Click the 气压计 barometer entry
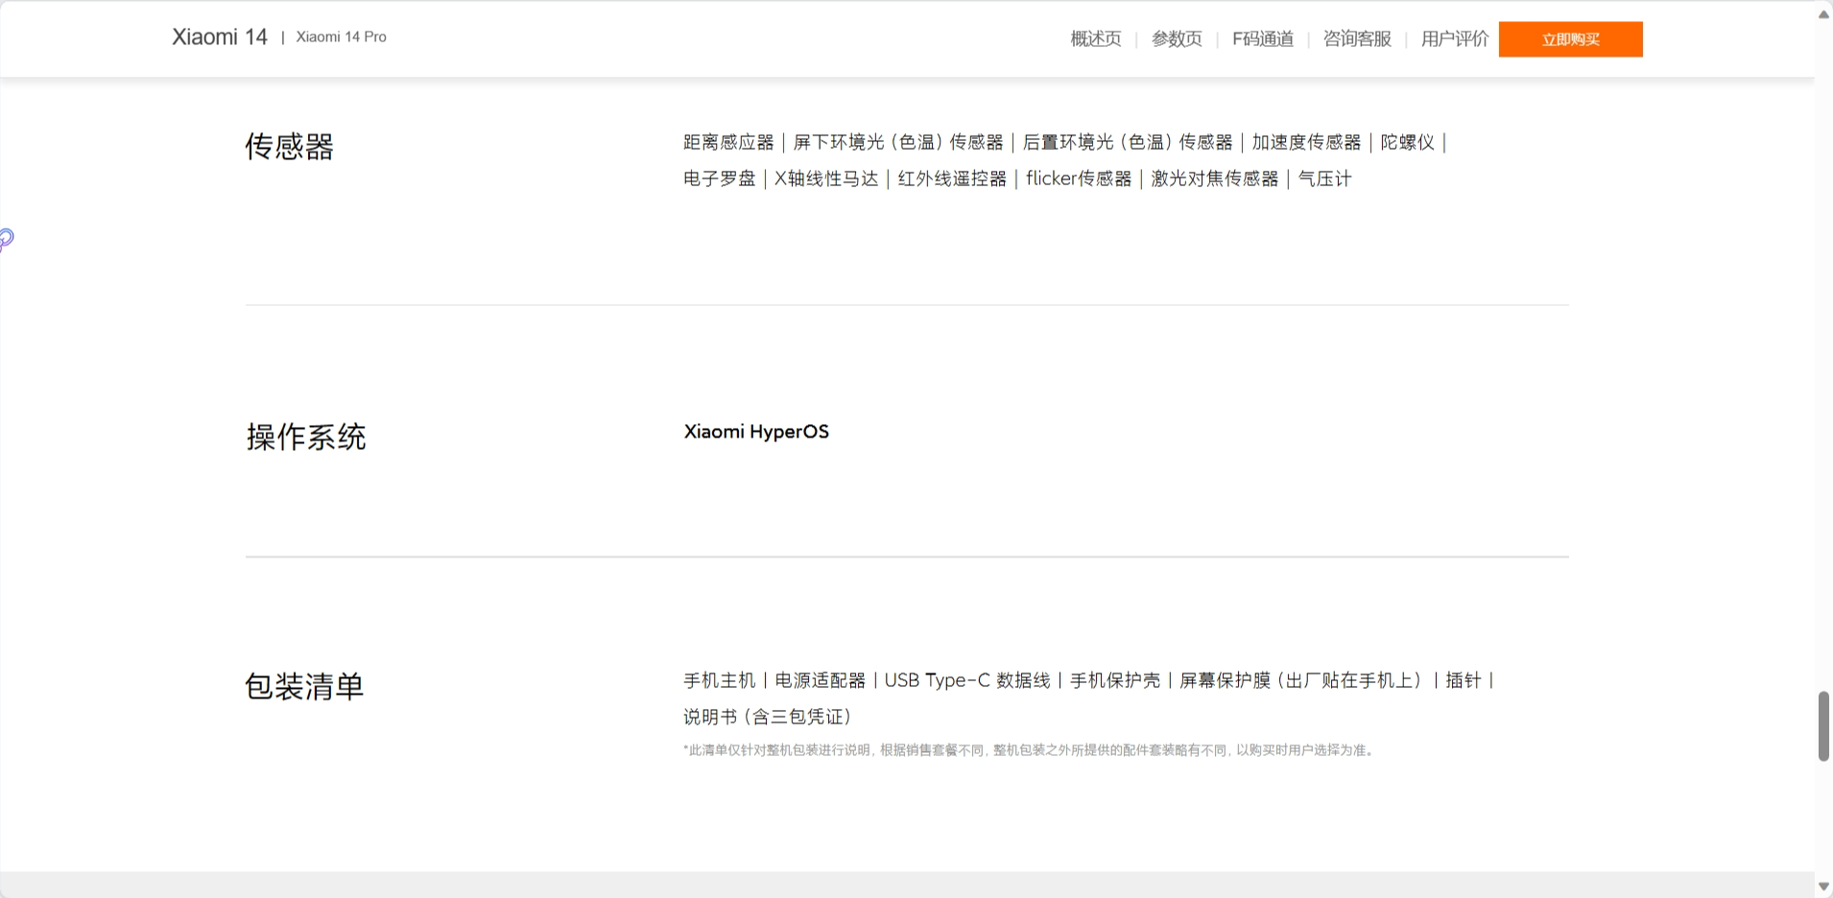The height and width of the screenshot is (898, 1833). point(1325,179)
